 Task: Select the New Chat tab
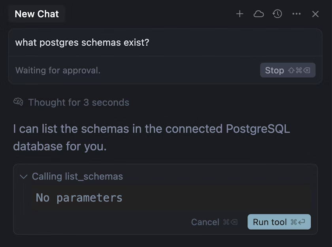point(37,14)
